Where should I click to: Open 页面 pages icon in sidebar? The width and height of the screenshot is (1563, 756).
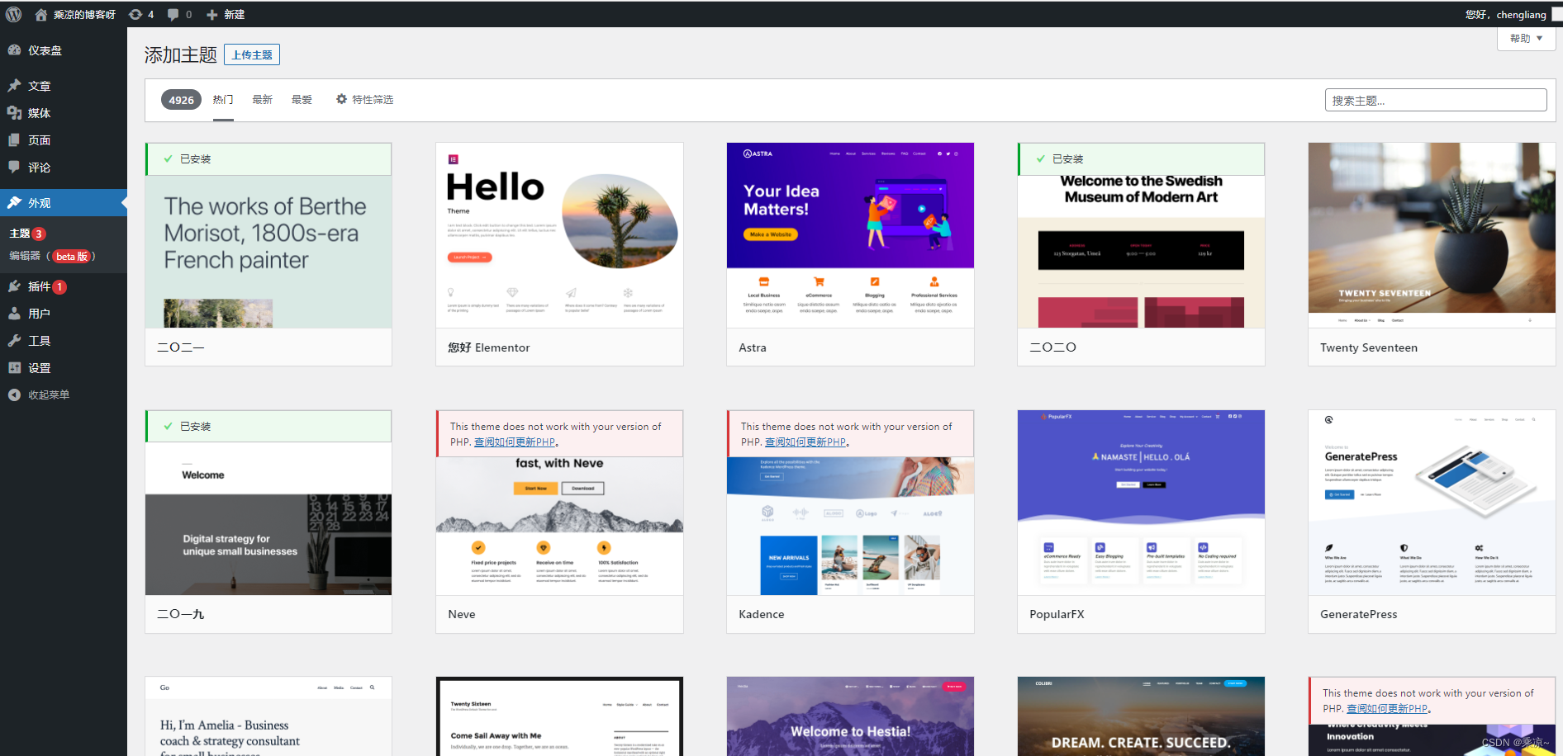pyautogui.click(x=14, y=140)
